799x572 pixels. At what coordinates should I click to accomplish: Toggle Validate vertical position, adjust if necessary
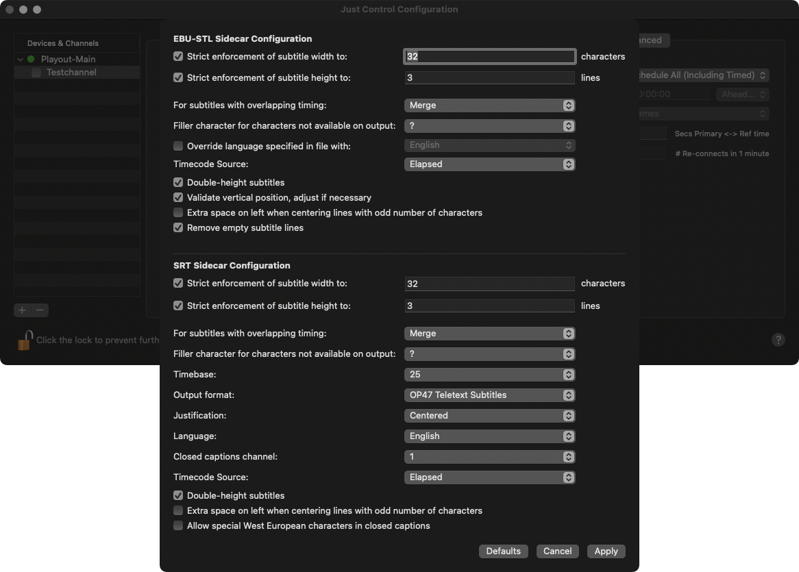(x=178, y=197)
